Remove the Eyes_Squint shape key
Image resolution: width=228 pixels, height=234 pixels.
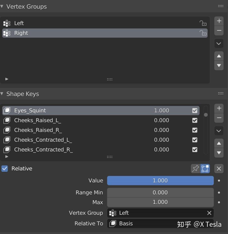(x=219, y=118)
